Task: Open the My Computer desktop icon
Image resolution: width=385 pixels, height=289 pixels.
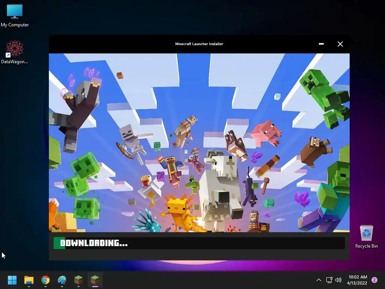Action: tap(15, 15)
